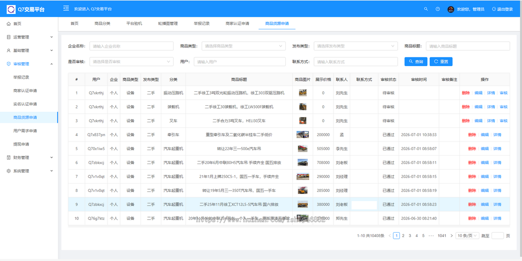Switch to 举报记录 tab

(x=202, y=23)
